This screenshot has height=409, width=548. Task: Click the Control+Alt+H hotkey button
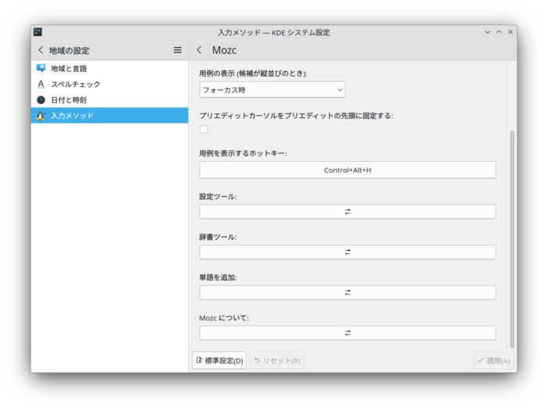coord(348,170)
